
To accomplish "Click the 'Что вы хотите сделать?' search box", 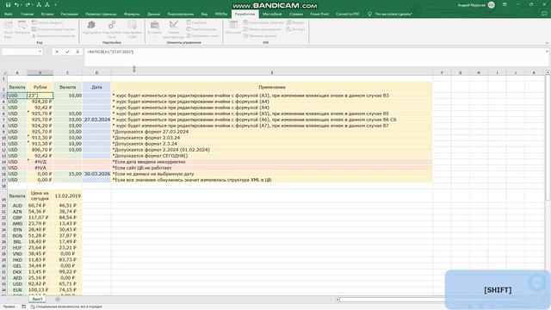I will point(390,14).
